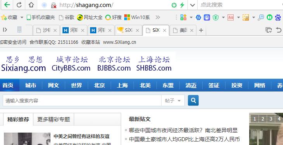The height and width of the screenshot is (145, 283).
Task: Open BJBBS.com 北京论坛 link
Action: [x=114, y=64]
